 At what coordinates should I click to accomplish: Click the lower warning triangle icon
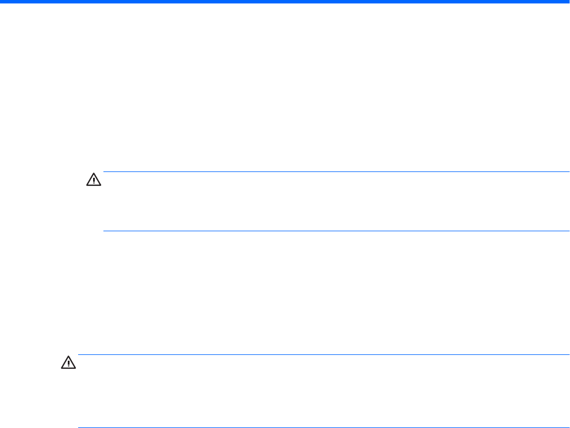click(x=68, y=364)
